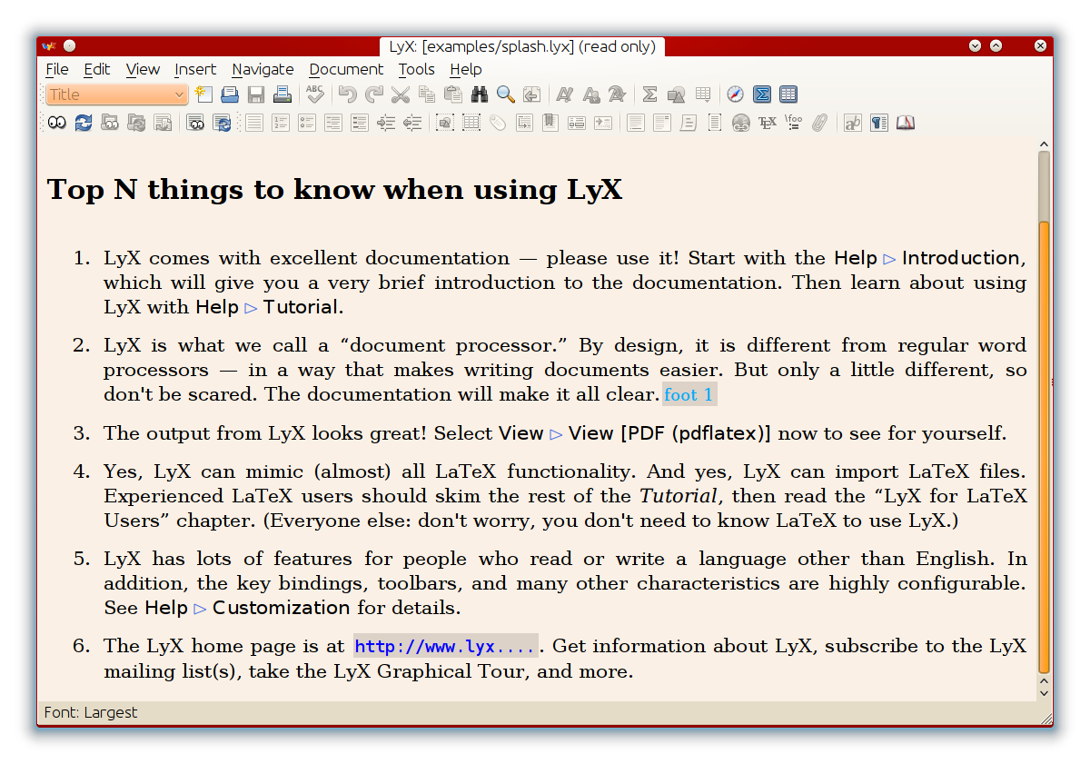Open the Document menu
1090x764 pixels.
pos(346,69)
